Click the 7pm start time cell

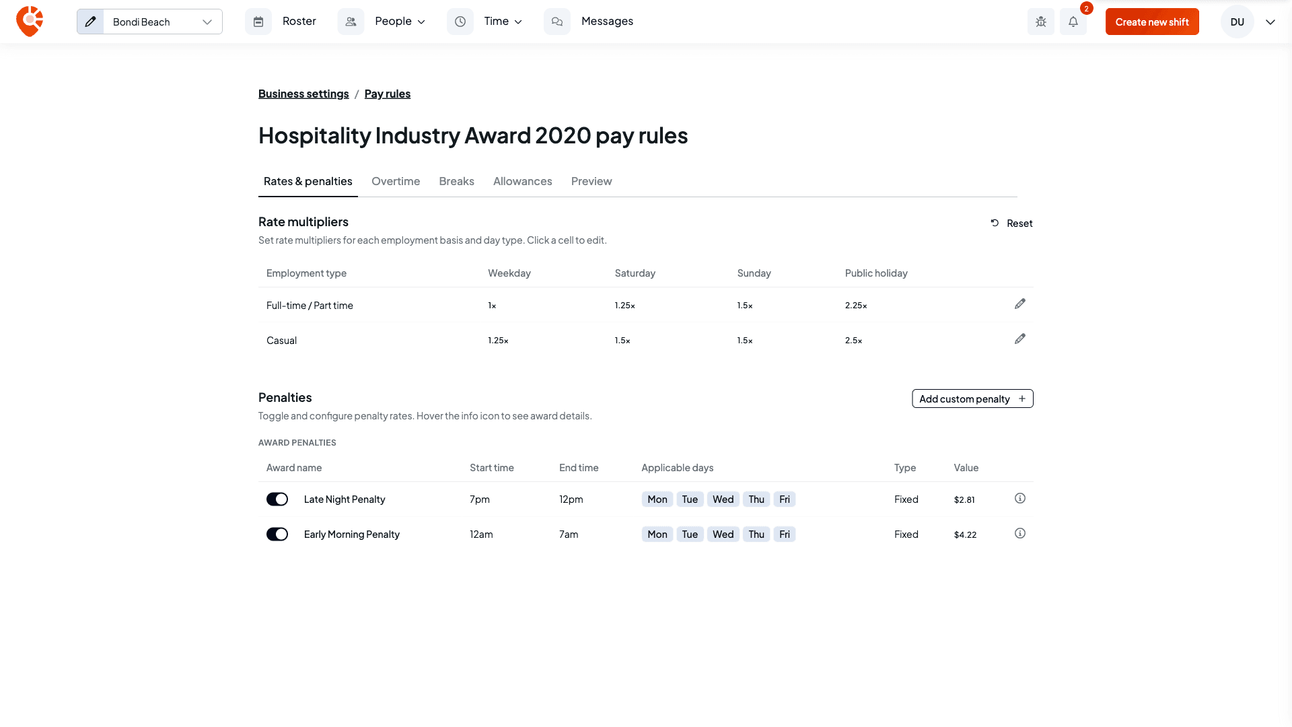480,499
